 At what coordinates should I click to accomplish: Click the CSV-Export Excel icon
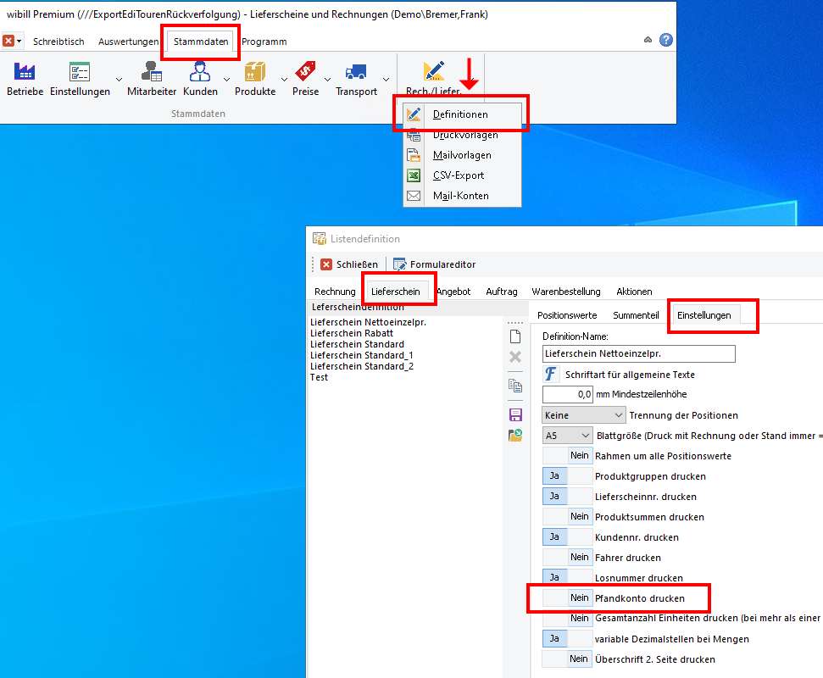click(x=414, y=175)
